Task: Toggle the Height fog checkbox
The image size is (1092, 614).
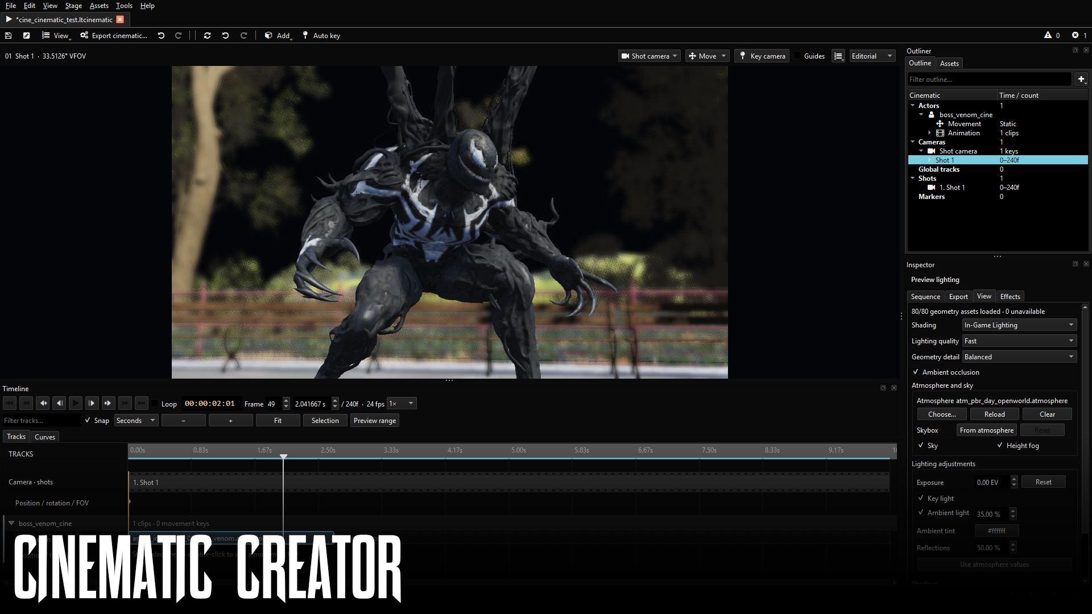Action: tap(1000, 445)
